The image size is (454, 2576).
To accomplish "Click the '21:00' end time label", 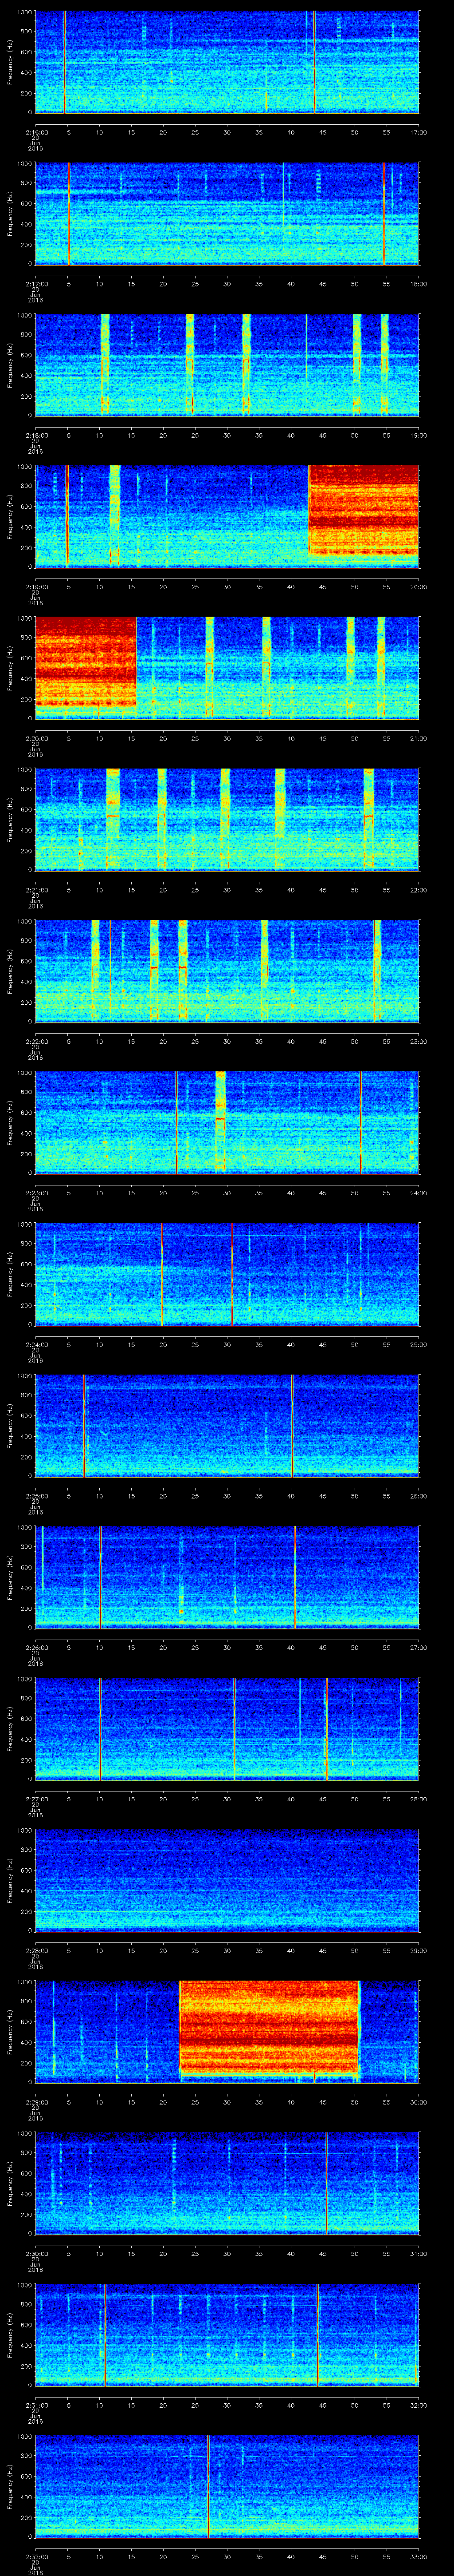I will click(418, 738).
